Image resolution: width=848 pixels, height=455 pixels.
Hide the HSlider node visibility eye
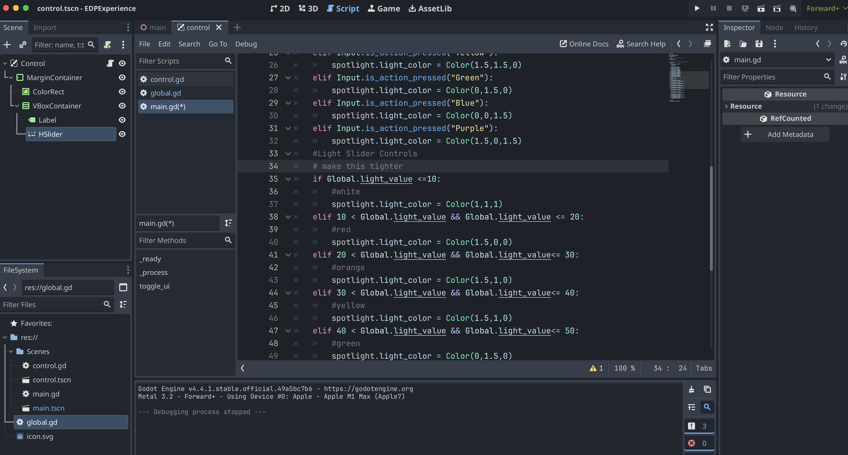122,134
